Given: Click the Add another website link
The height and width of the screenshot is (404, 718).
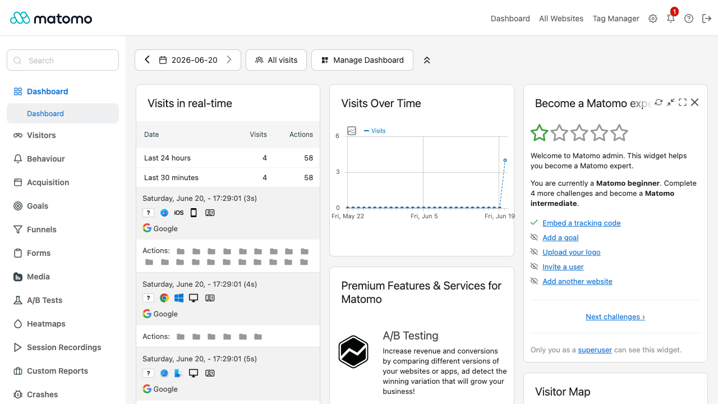Looking at the screenshot, I should point(577,281).
